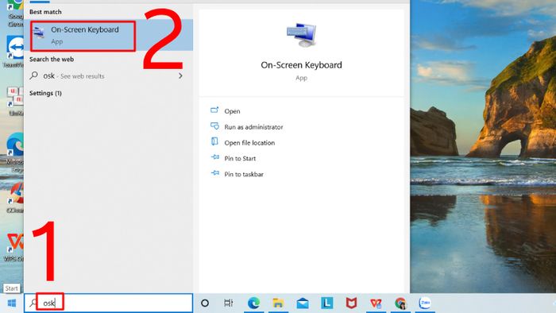The image size is (556, 313).
Task: Launch File Explorer from the taskbar
Action: point(278,303)
